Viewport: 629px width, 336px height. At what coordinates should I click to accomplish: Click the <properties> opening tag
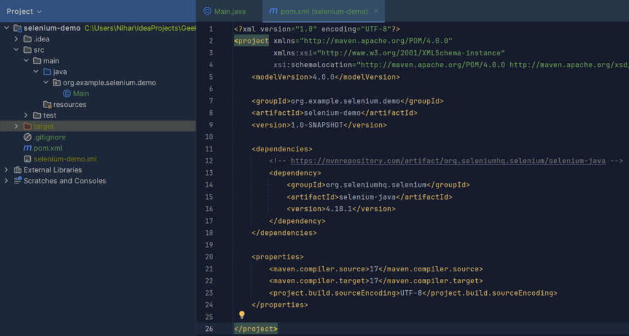point(277,257)
